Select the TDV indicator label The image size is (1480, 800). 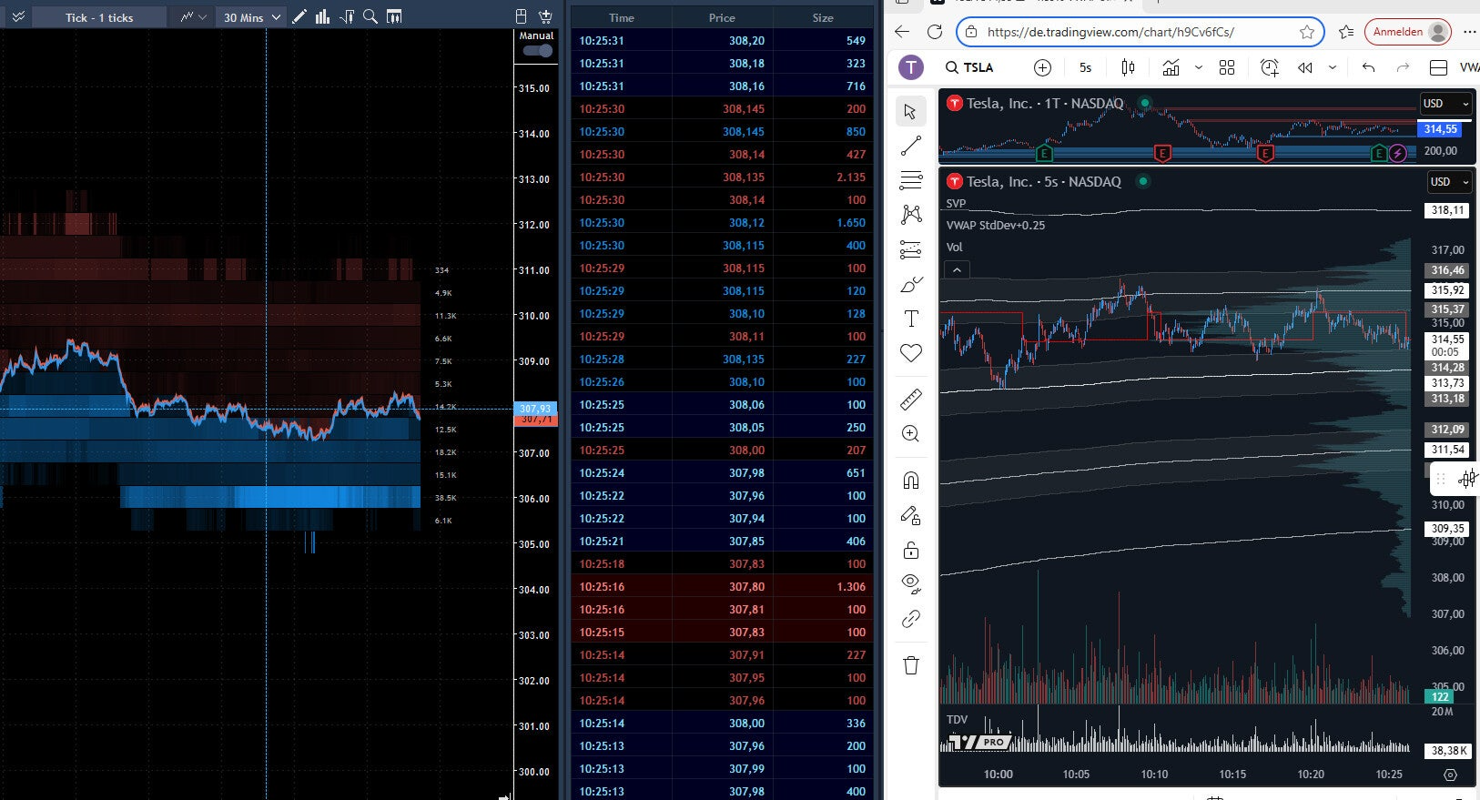tap(957, 720)
